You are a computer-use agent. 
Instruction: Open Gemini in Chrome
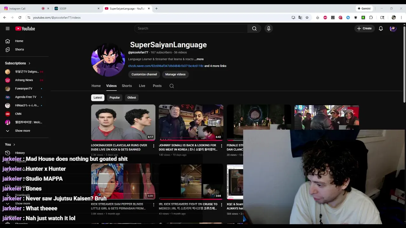[364, 9]
